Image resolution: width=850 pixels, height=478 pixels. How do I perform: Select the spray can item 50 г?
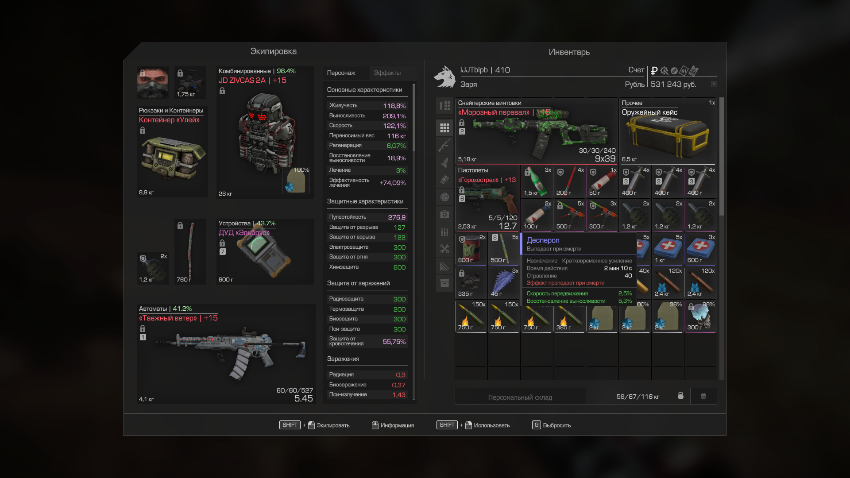pyautogui.click(x=602, y=181)
